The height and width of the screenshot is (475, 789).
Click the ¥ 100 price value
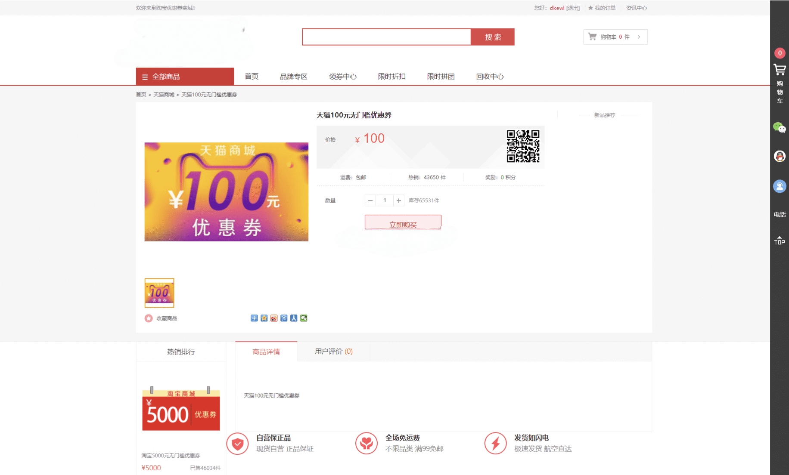pos(370,139)
